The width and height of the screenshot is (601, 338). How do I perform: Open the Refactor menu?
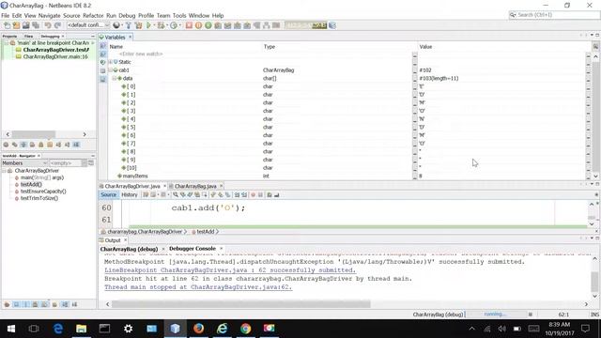93,15
